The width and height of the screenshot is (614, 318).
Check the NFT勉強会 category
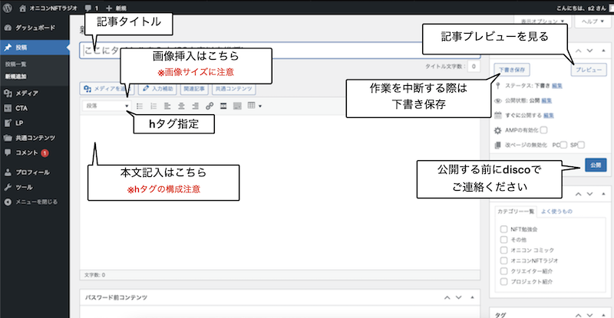(503, 229)
